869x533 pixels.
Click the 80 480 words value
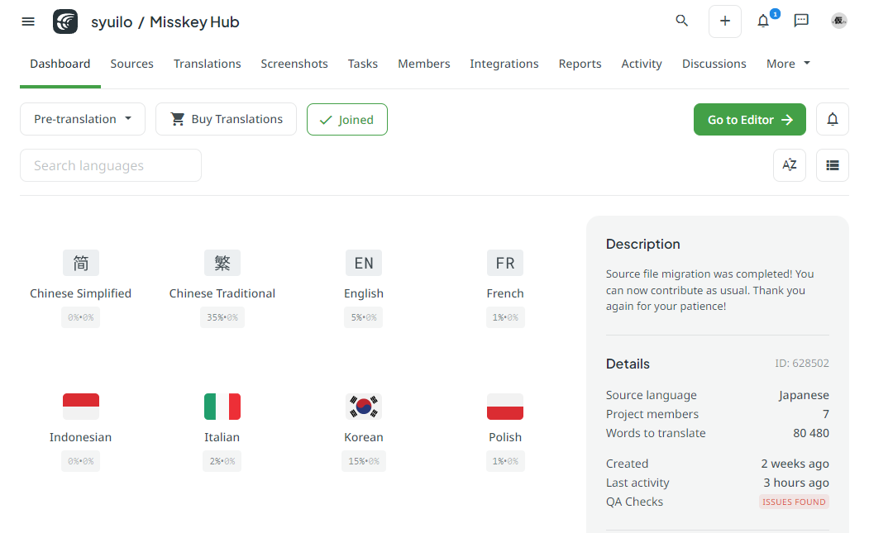[811, 433]
